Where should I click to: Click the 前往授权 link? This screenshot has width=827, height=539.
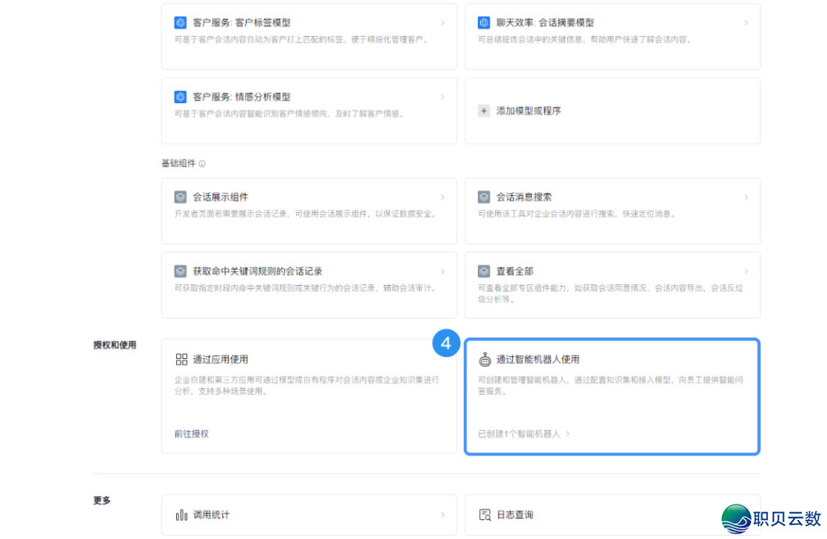[x=191, y=433]
